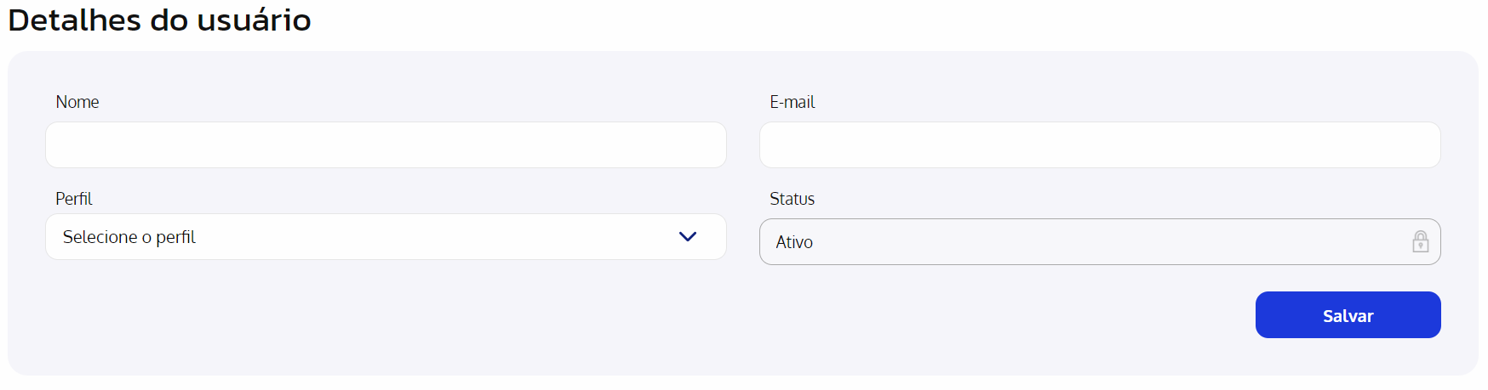The width and height of the screenshot is (1488, 390).
Task: Click the 'Detalhes do usuário' heading
Action: coord(160,20)
